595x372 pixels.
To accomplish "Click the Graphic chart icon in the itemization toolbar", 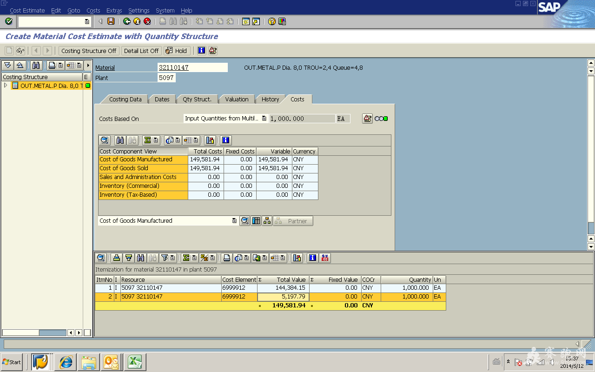I will point(297,258).
